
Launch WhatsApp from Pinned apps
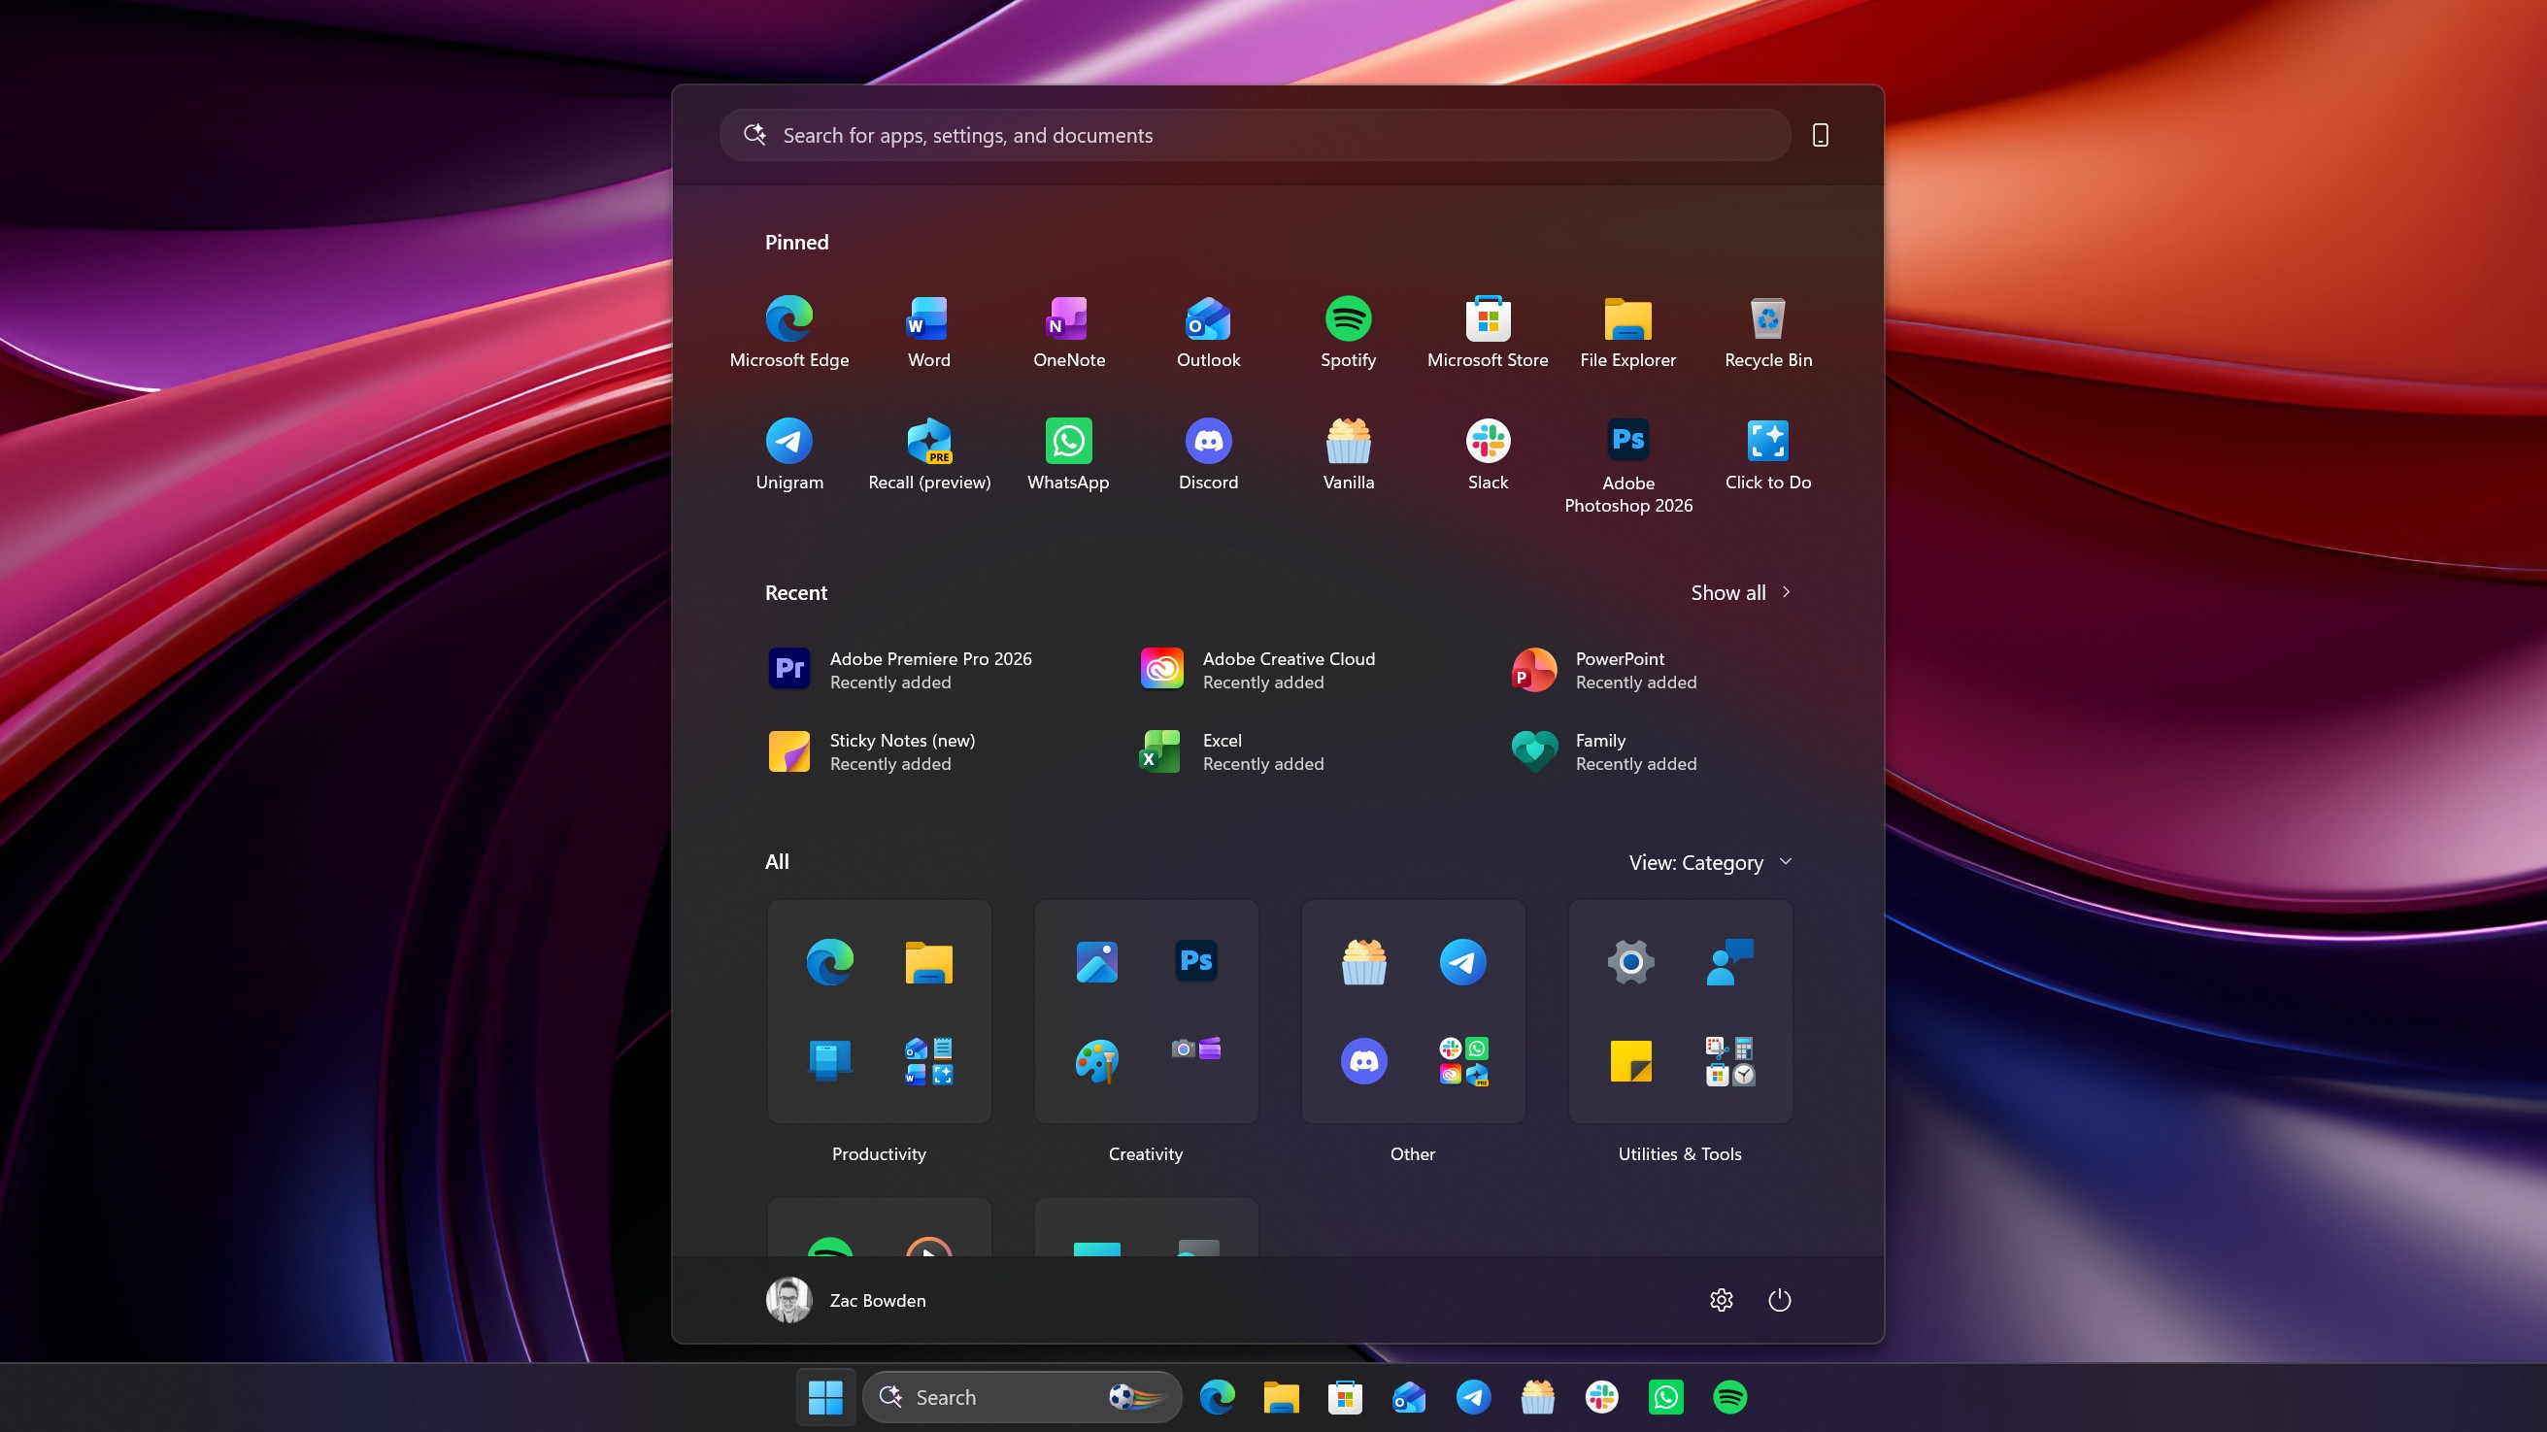click(1068, 454)
